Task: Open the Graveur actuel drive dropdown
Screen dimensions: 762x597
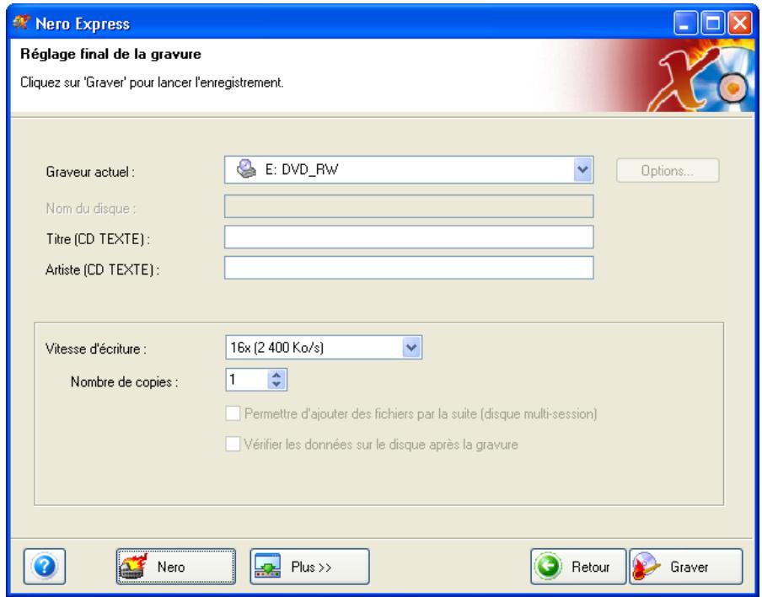Action: (582, 169)
